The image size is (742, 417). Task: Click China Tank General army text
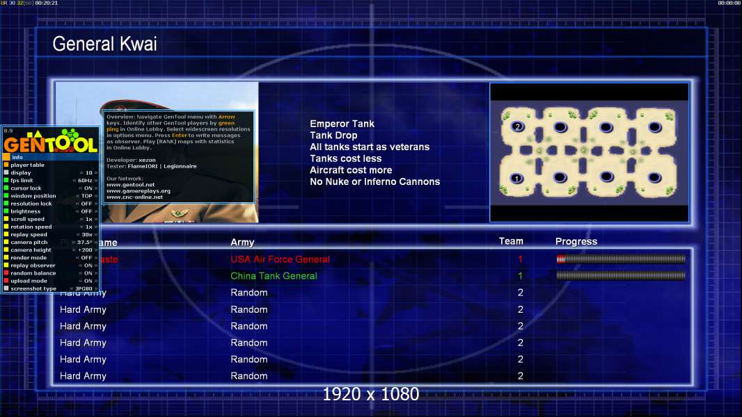click(274, 276)
